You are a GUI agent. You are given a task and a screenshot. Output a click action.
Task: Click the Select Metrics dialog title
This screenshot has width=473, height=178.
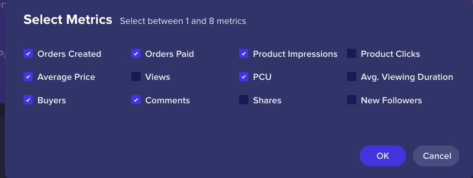click(68, 20)
